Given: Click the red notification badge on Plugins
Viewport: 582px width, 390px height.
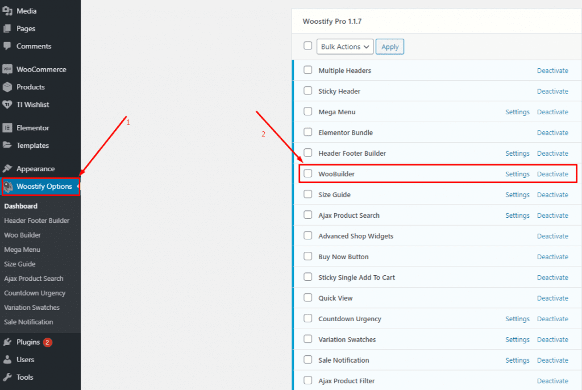Looking at the screenshot, I should point(48,342).
